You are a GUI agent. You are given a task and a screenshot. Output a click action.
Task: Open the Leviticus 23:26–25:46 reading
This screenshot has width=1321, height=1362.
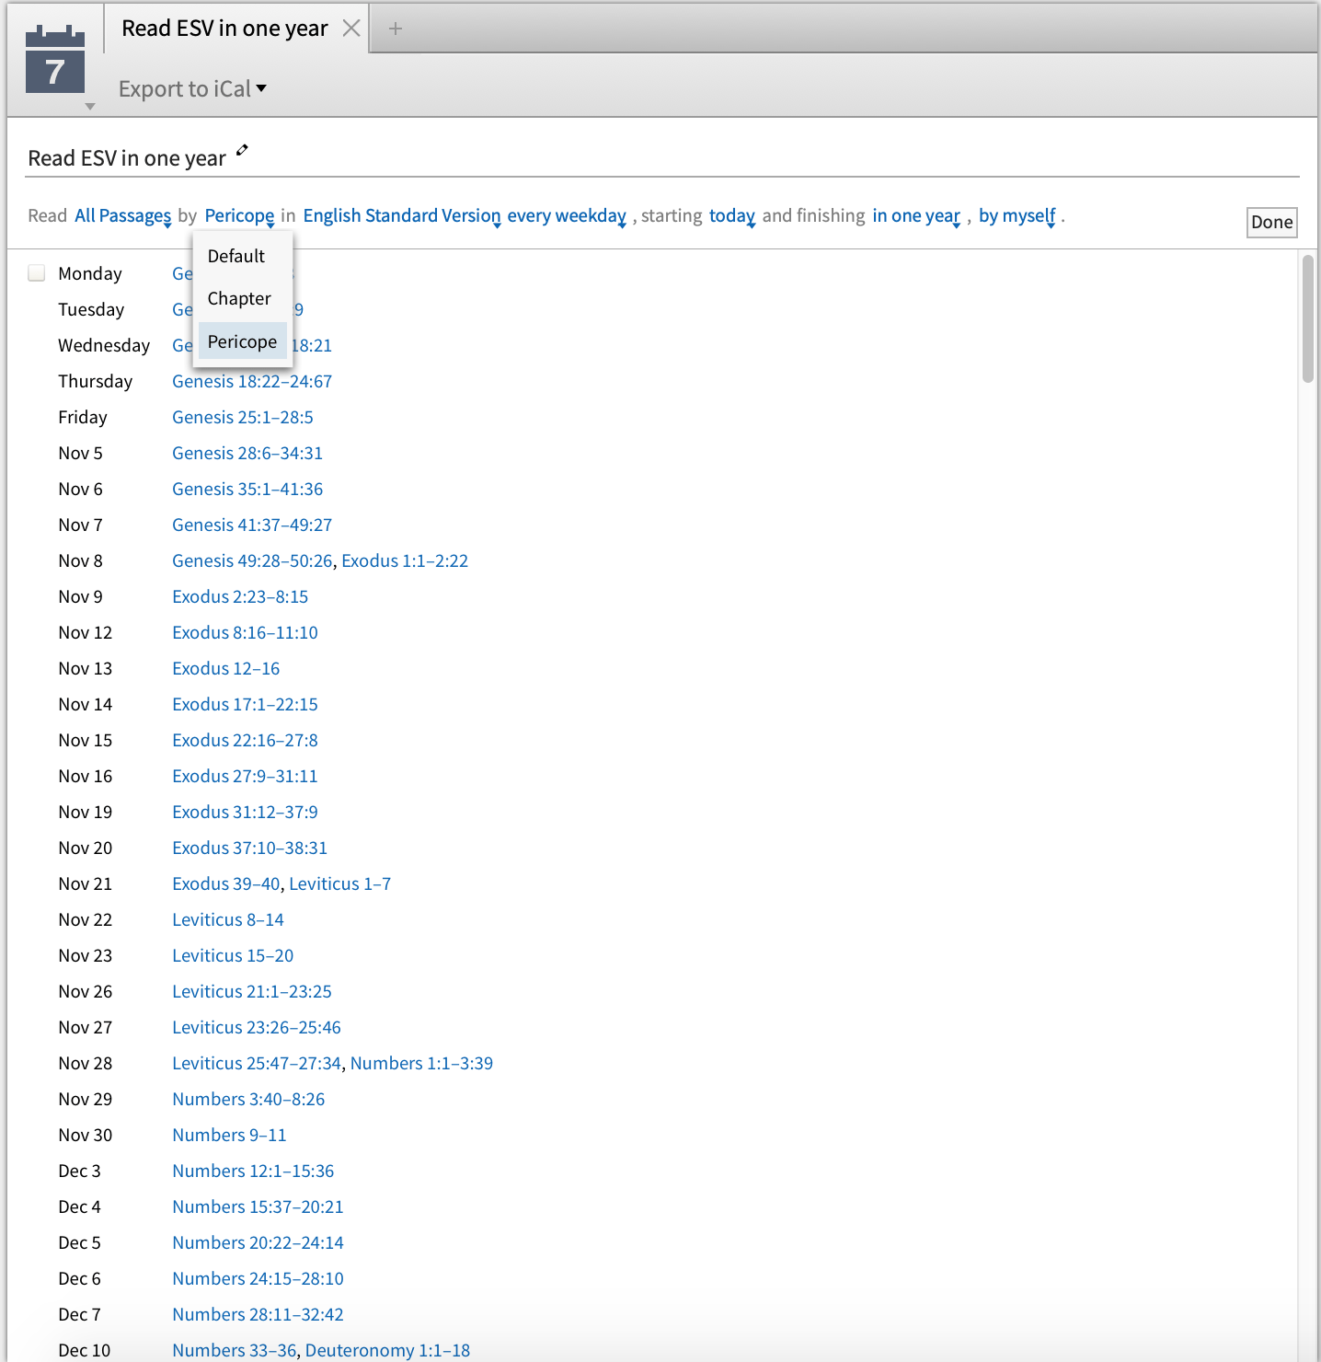coord(257,1027)
